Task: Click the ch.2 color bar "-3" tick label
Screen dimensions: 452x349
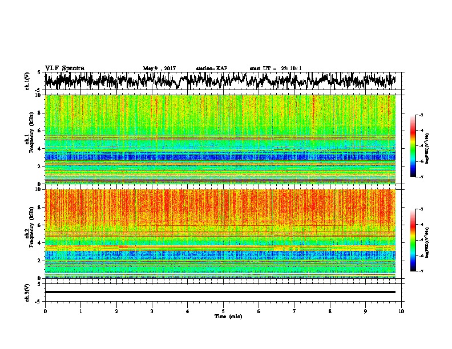Action: (421, 209)
